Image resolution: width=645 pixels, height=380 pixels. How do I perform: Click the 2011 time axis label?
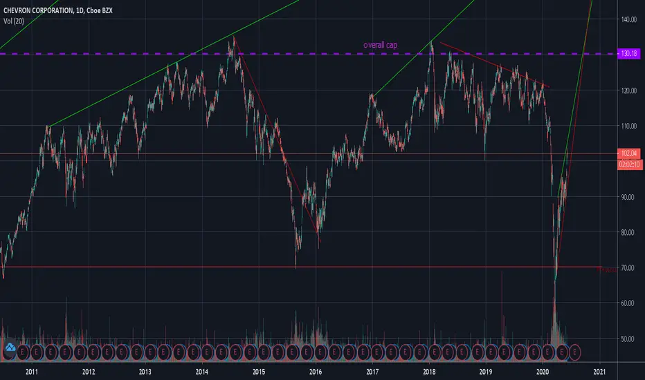click(x=32, y=372)
